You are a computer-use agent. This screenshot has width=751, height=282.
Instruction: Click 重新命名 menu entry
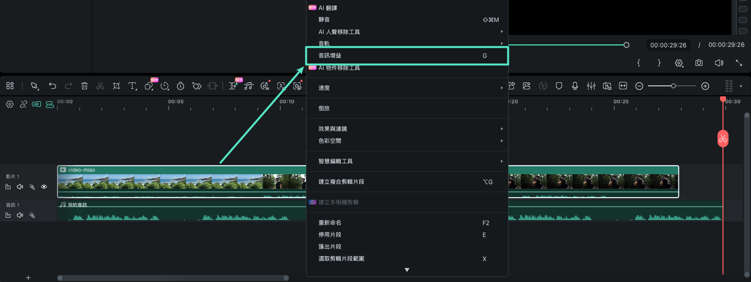[330, 223]
